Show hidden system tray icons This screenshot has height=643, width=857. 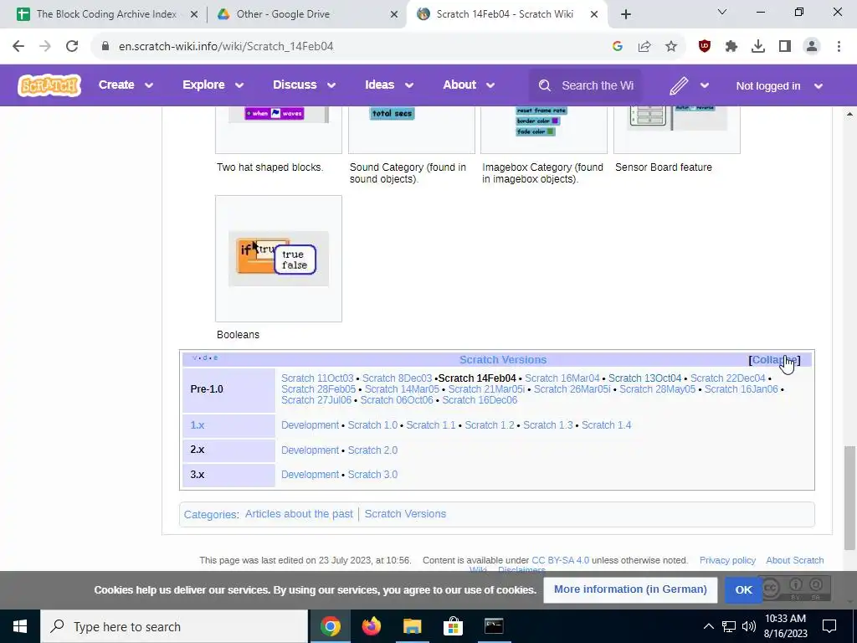(708, 626)
